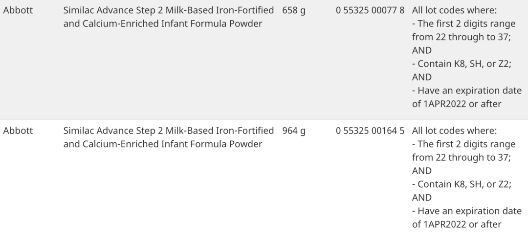Click "Abbott" in the 658 g row

[x=18, y=10]
